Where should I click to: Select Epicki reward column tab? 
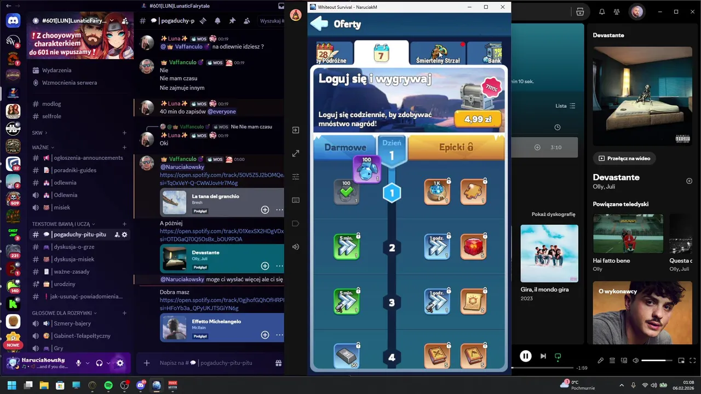(x=456, y=147)
